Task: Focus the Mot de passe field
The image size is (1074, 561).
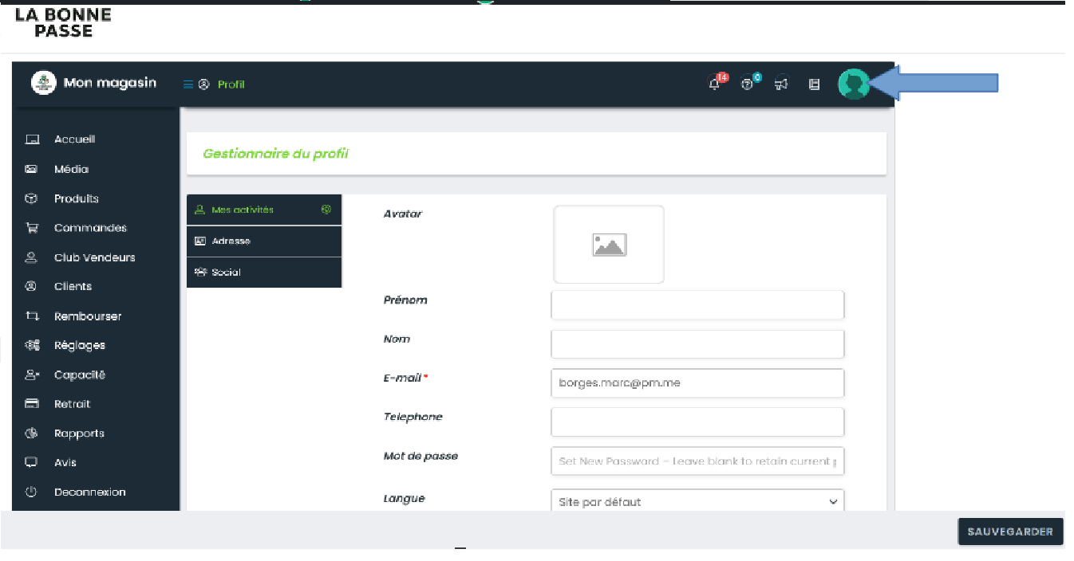Action: pos(697,461)
